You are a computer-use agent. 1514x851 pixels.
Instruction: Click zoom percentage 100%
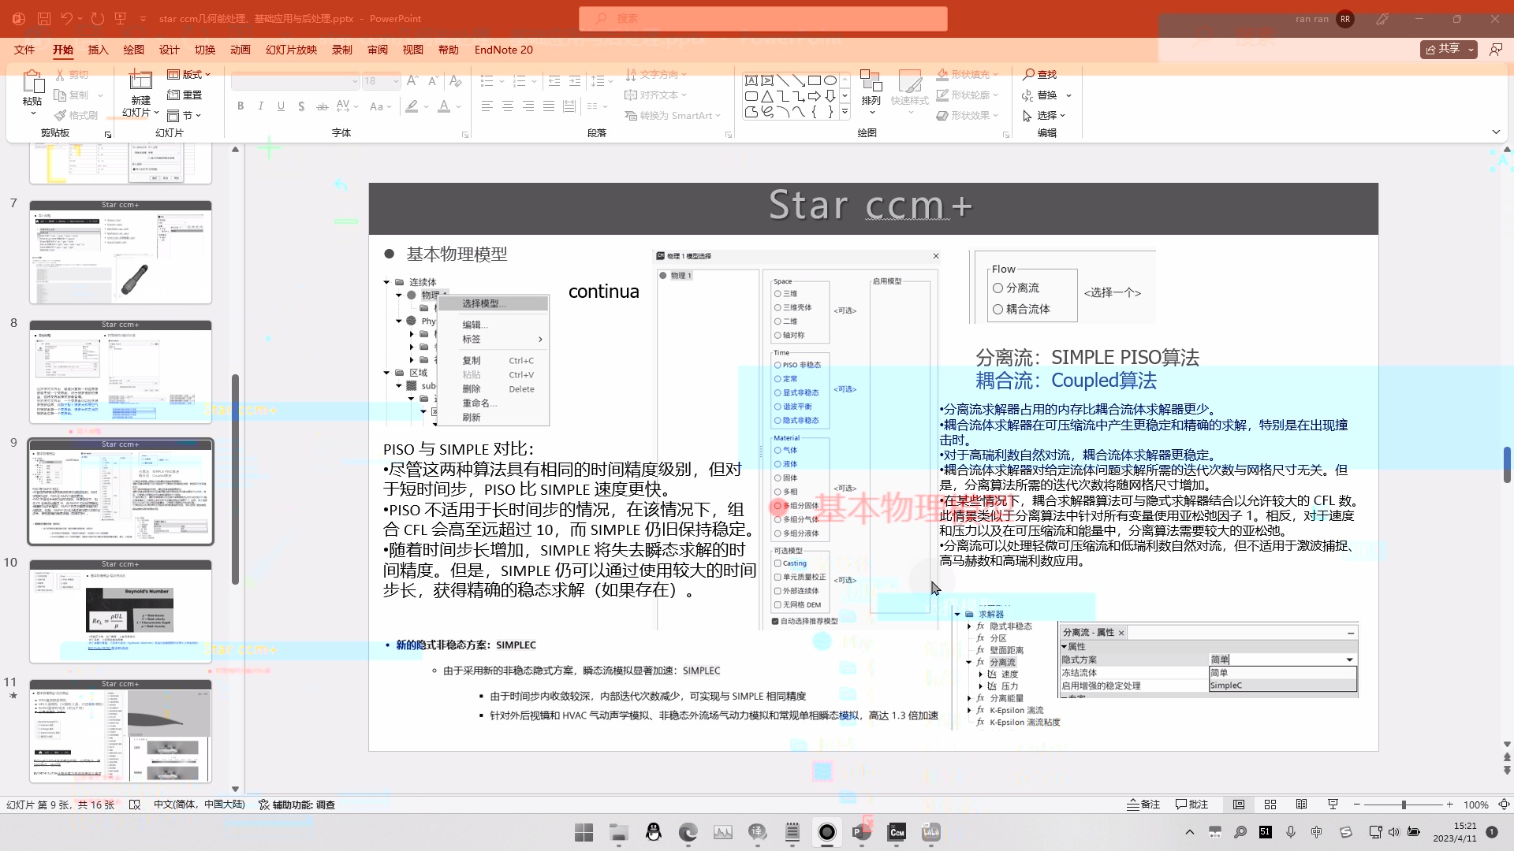[x=1475, y=805]
